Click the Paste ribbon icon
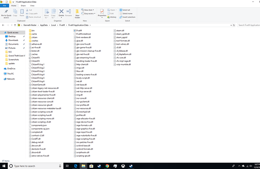Image resolution: width=260 pixels, height=169 pixels. pos(22,12)
